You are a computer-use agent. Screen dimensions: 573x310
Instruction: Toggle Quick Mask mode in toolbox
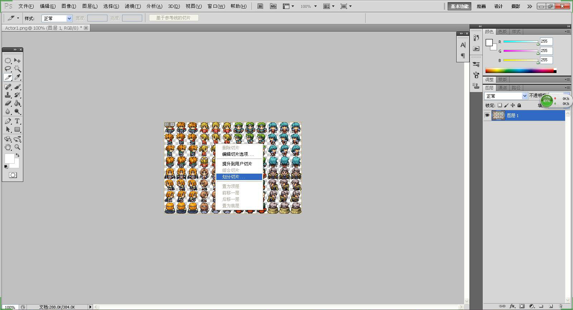tap(13, 175)
